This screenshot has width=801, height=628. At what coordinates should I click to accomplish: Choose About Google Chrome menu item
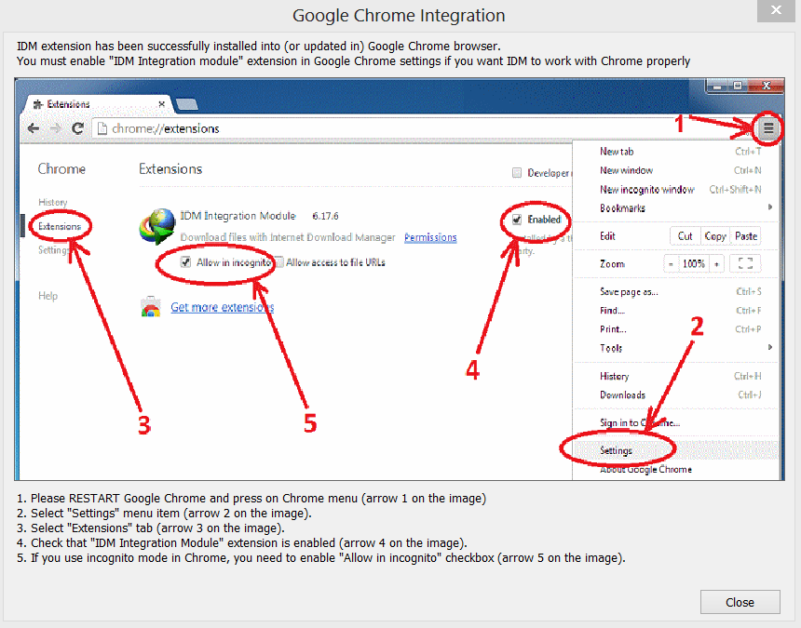(674, 469)
